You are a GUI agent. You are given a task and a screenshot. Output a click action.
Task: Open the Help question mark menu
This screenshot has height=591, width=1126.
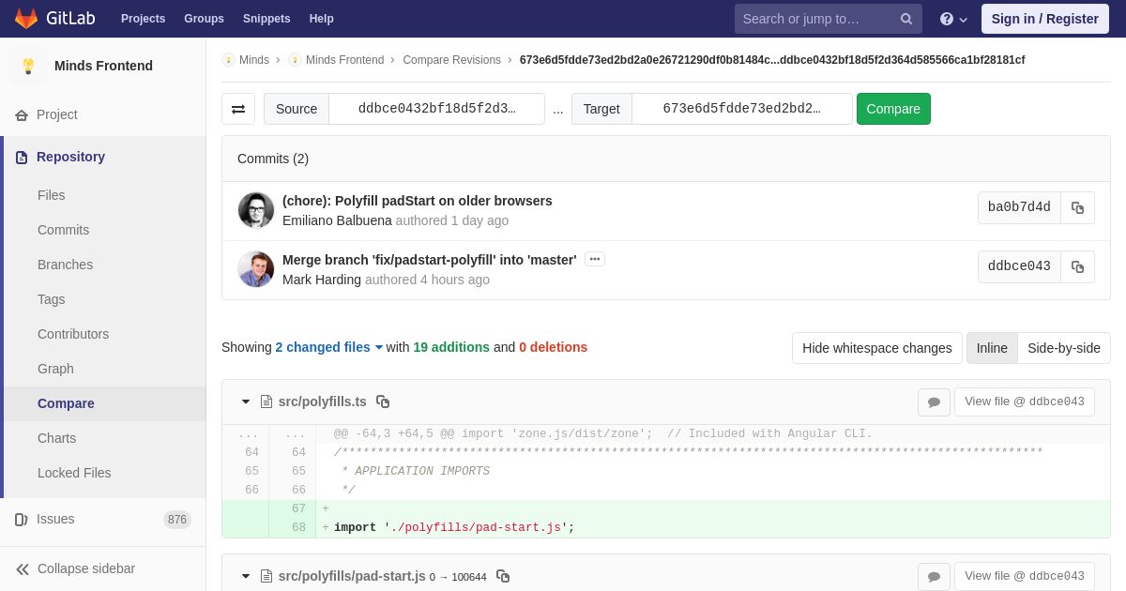click(952, 19)
